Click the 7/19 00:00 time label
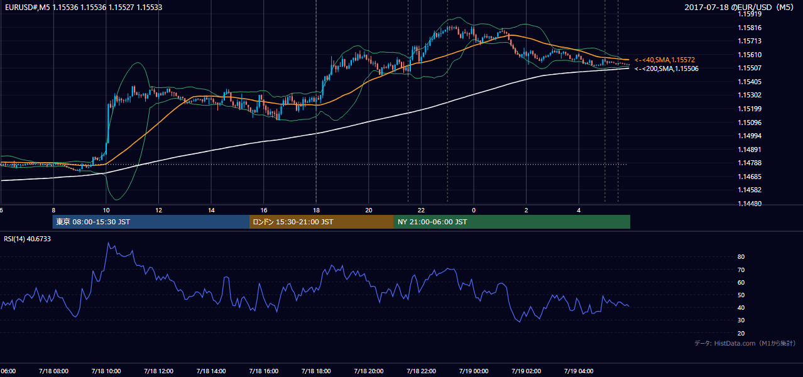Image resolution: width=803 pixels, height=377 pixels. (474, 371)
